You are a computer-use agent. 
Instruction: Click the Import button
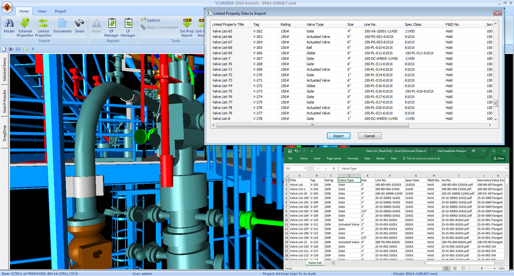tap(338, 136)
